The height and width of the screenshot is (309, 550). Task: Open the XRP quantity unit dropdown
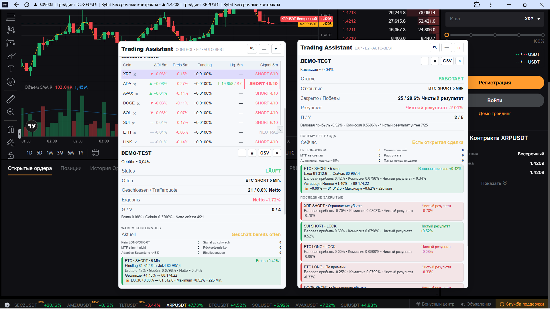click(x=533, y=19)
